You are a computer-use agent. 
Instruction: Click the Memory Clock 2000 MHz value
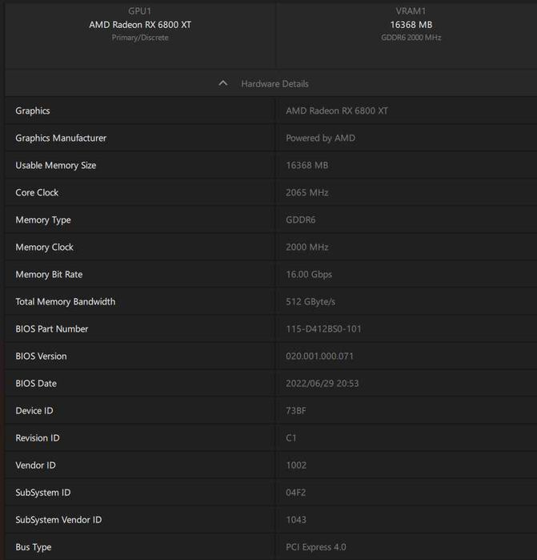[307, 247]
